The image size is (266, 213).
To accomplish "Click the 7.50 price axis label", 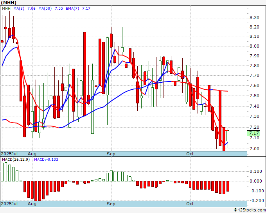I will [x=254, y=96].
